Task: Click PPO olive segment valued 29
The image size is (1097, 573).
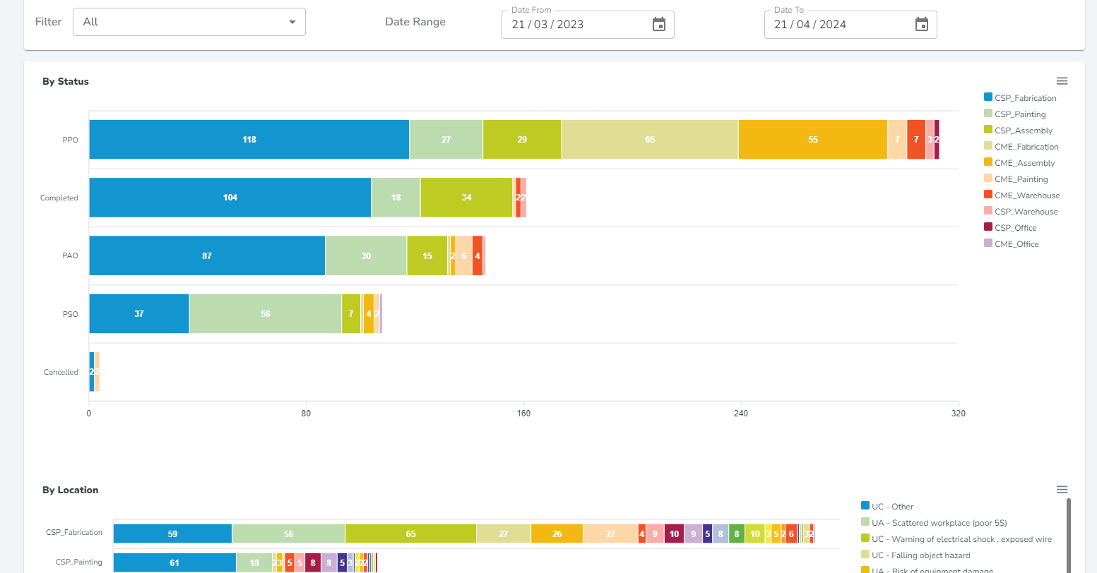Action: (x=522, y=140)
